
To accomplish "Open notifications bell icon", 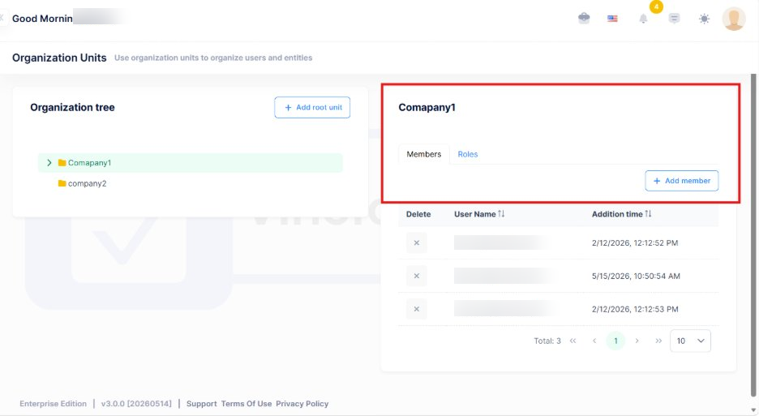I will point(643,19).
